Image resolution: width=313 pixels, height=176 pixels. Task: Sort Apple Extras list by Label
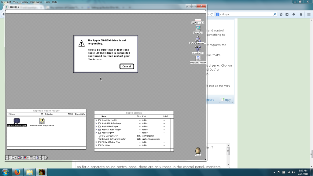tap(165, 116)
